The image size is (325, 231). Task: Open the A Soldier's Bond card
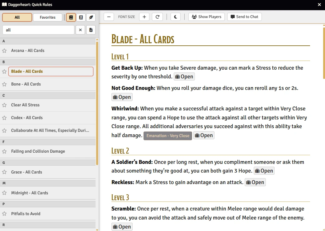264,171
